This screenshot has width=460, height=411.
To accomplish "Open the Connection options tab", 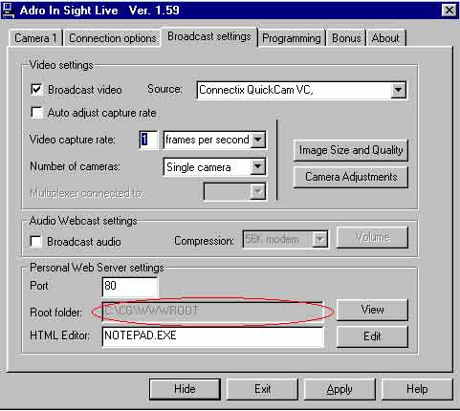I will point(112,38).
